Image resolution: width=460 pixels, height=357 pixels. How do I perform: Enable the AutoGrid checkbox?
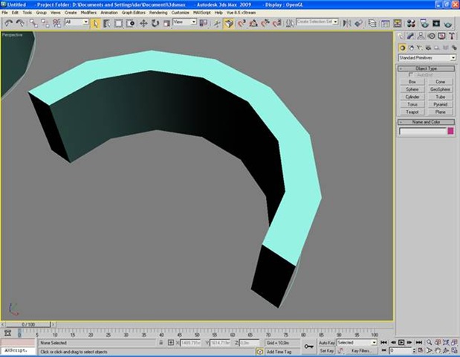(411, 74)
